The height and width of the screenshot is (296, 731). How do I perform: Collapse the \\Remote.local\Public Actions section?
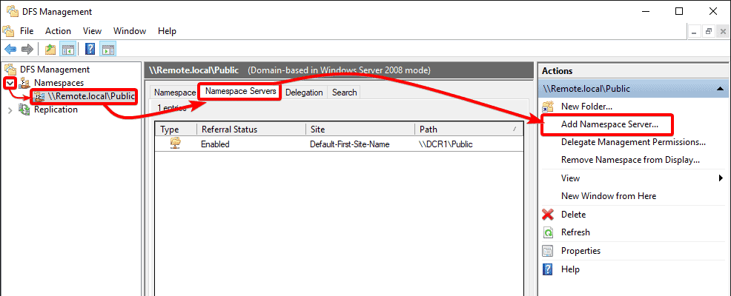coord(721,88)
